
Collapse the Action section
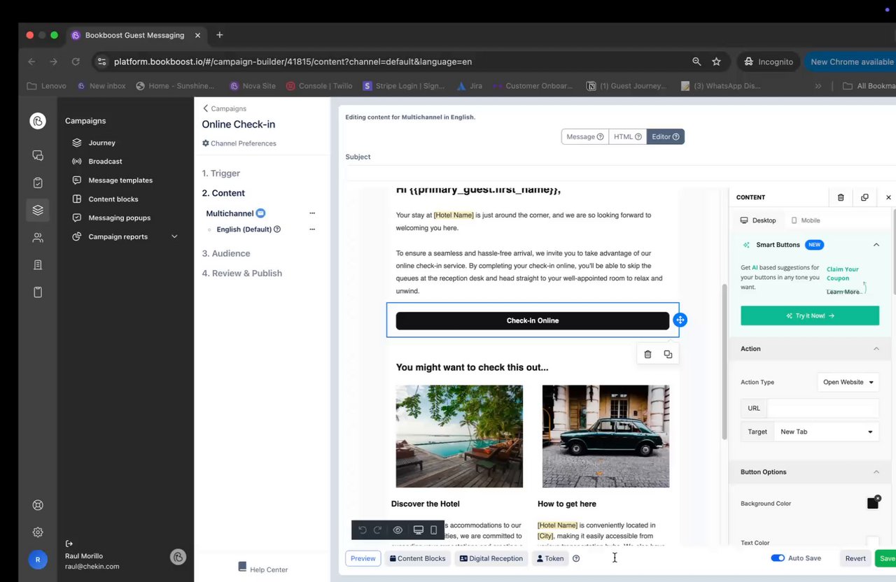point(876,348)
